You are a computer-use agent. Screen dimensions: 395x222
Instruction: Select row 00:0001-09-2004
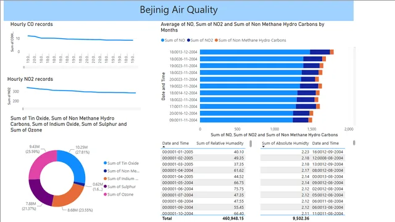pyautogui.click(x=203, y=207)
